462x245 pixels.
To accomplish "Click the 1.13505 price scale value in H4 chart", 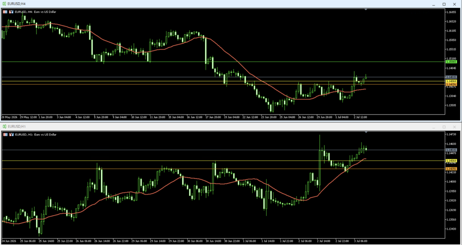I will pyautogui.click(x=451, y=105).
